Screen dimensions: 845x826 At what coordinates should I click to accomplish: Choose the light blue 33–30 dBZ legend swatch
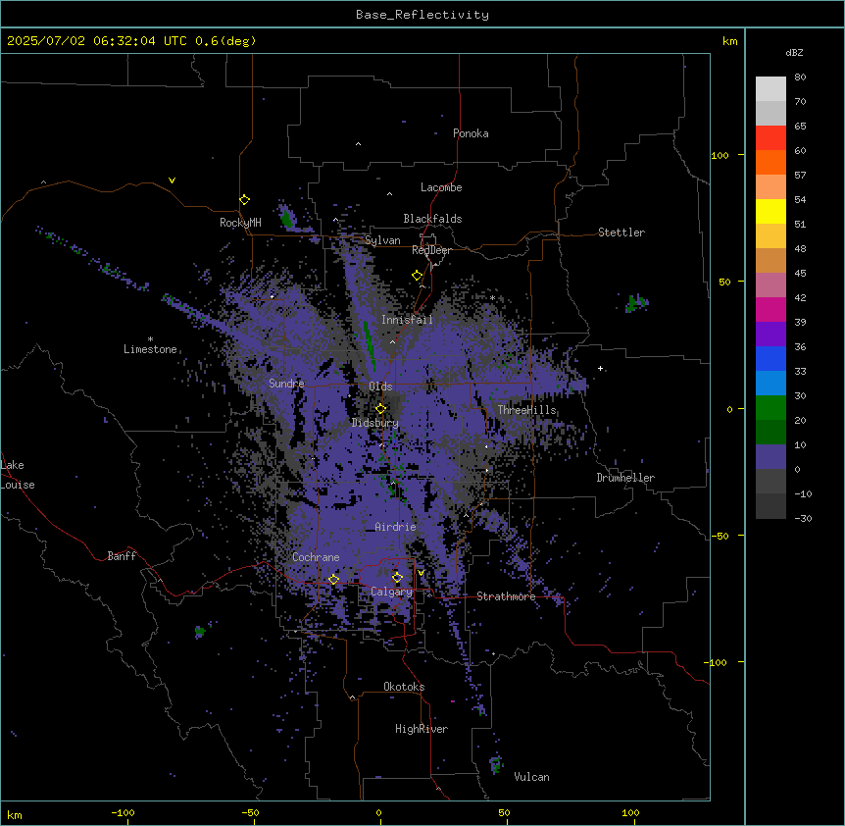pos(770,383)
